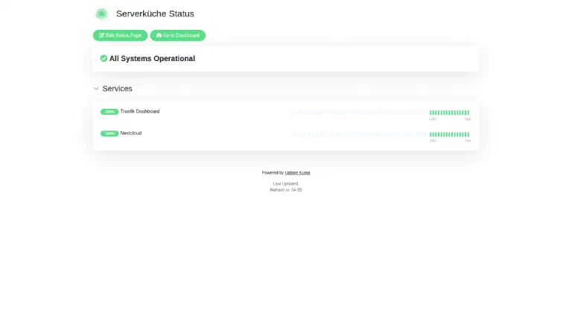This screenshot has height=322, width=572.
Task: Click the Last Updated text
Action: tap(286, 183)
